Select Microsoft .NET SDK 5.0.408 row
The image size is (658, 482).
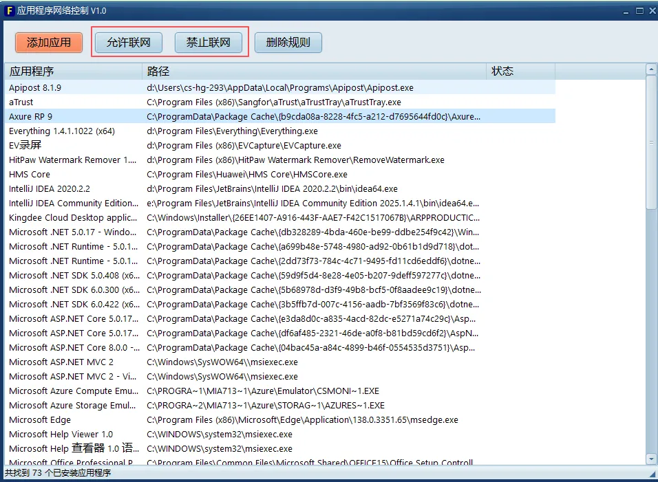(280, 275)
